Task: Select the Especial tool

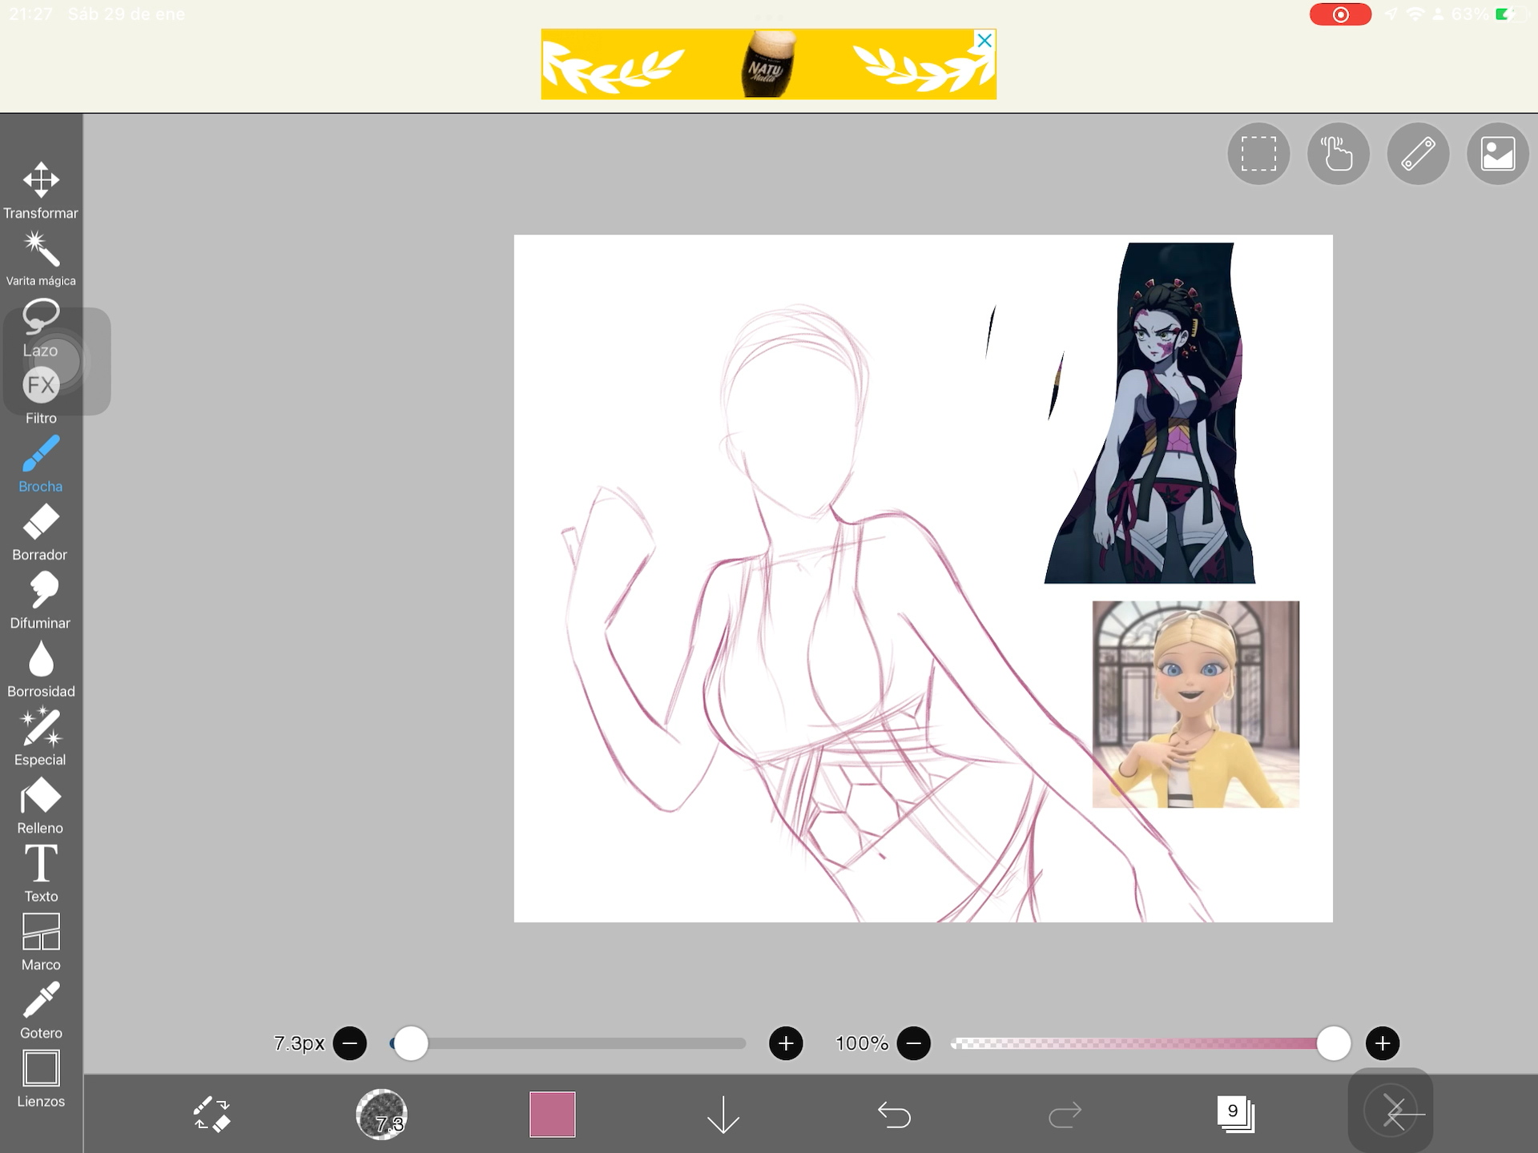Action: click(41, 737)
